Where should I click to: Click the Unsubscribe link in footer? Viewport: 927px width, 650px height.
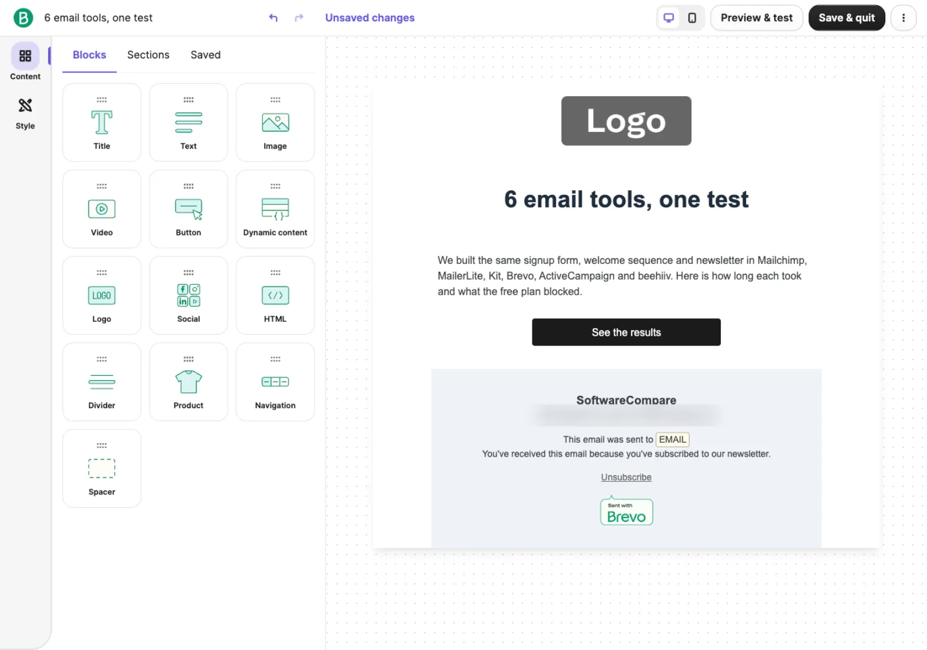(x=626, y=478)
